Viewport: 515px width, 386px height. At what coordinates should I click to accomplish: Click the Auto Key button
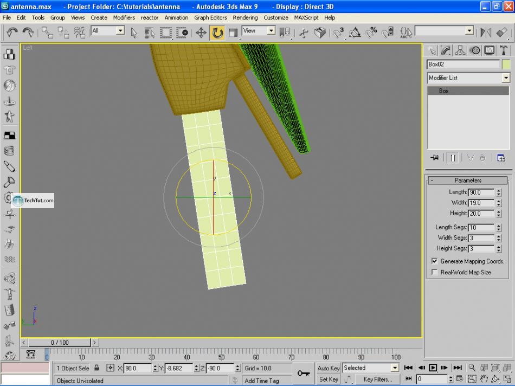click(x=328, y=368)
